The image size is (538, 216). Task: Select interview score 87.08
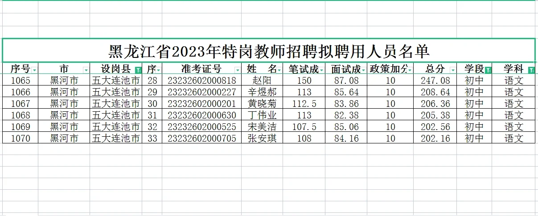(x=346, y=81)
